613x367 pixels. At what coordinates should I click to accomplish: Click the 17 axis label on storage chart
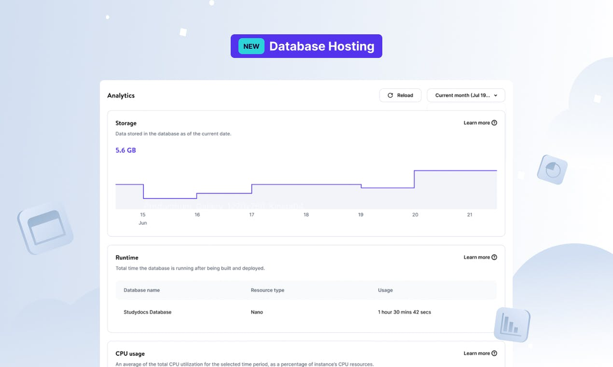click(x=252, y=215)
